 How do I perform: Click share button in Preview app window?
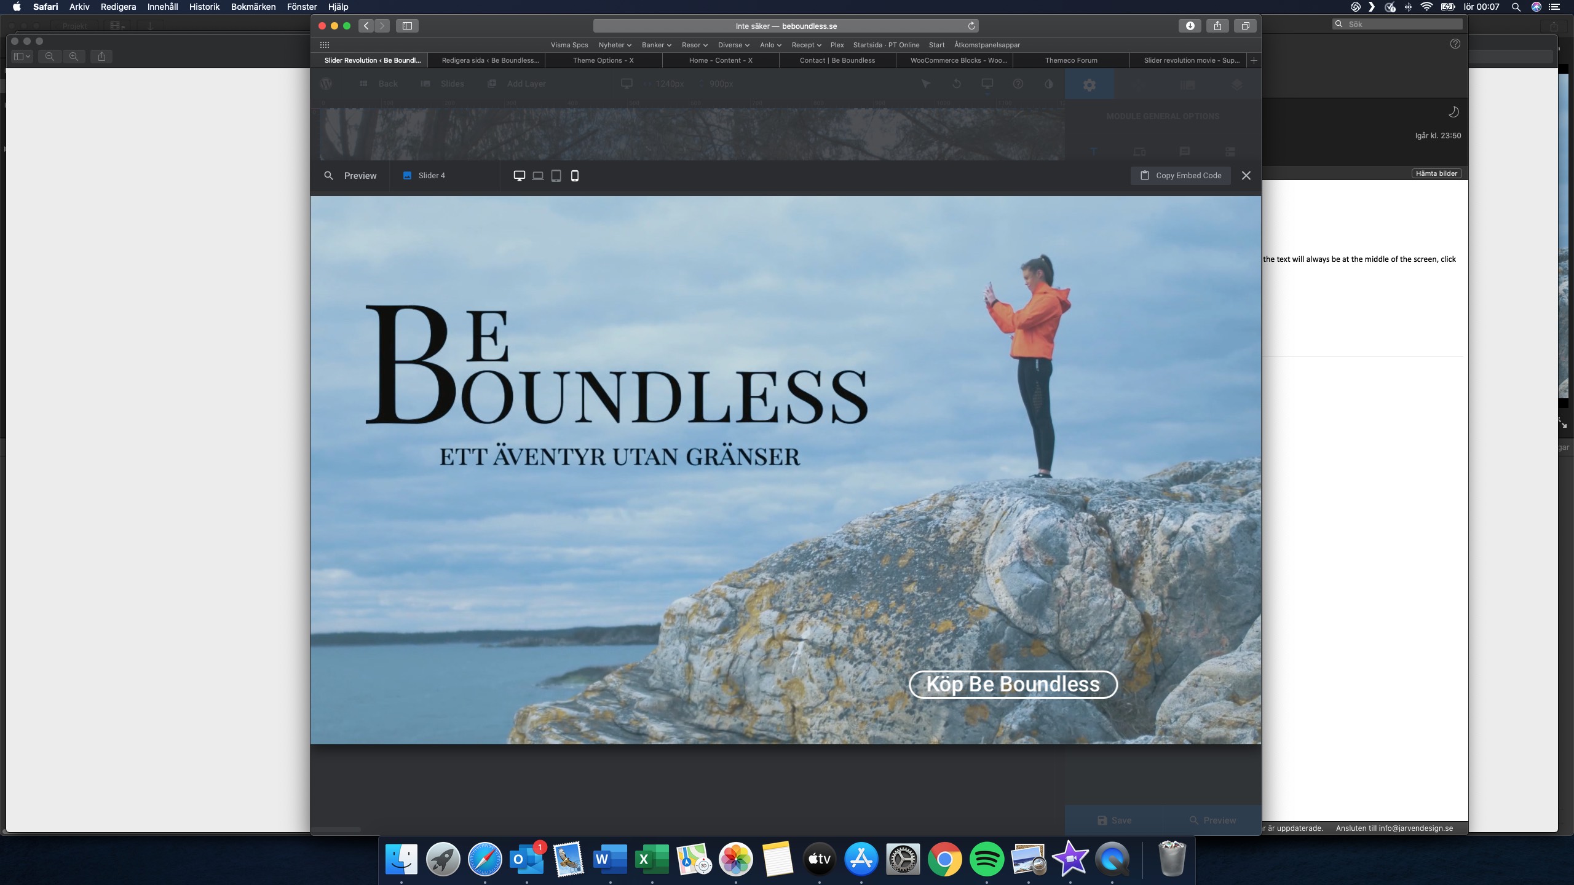(x=101, y=57)
